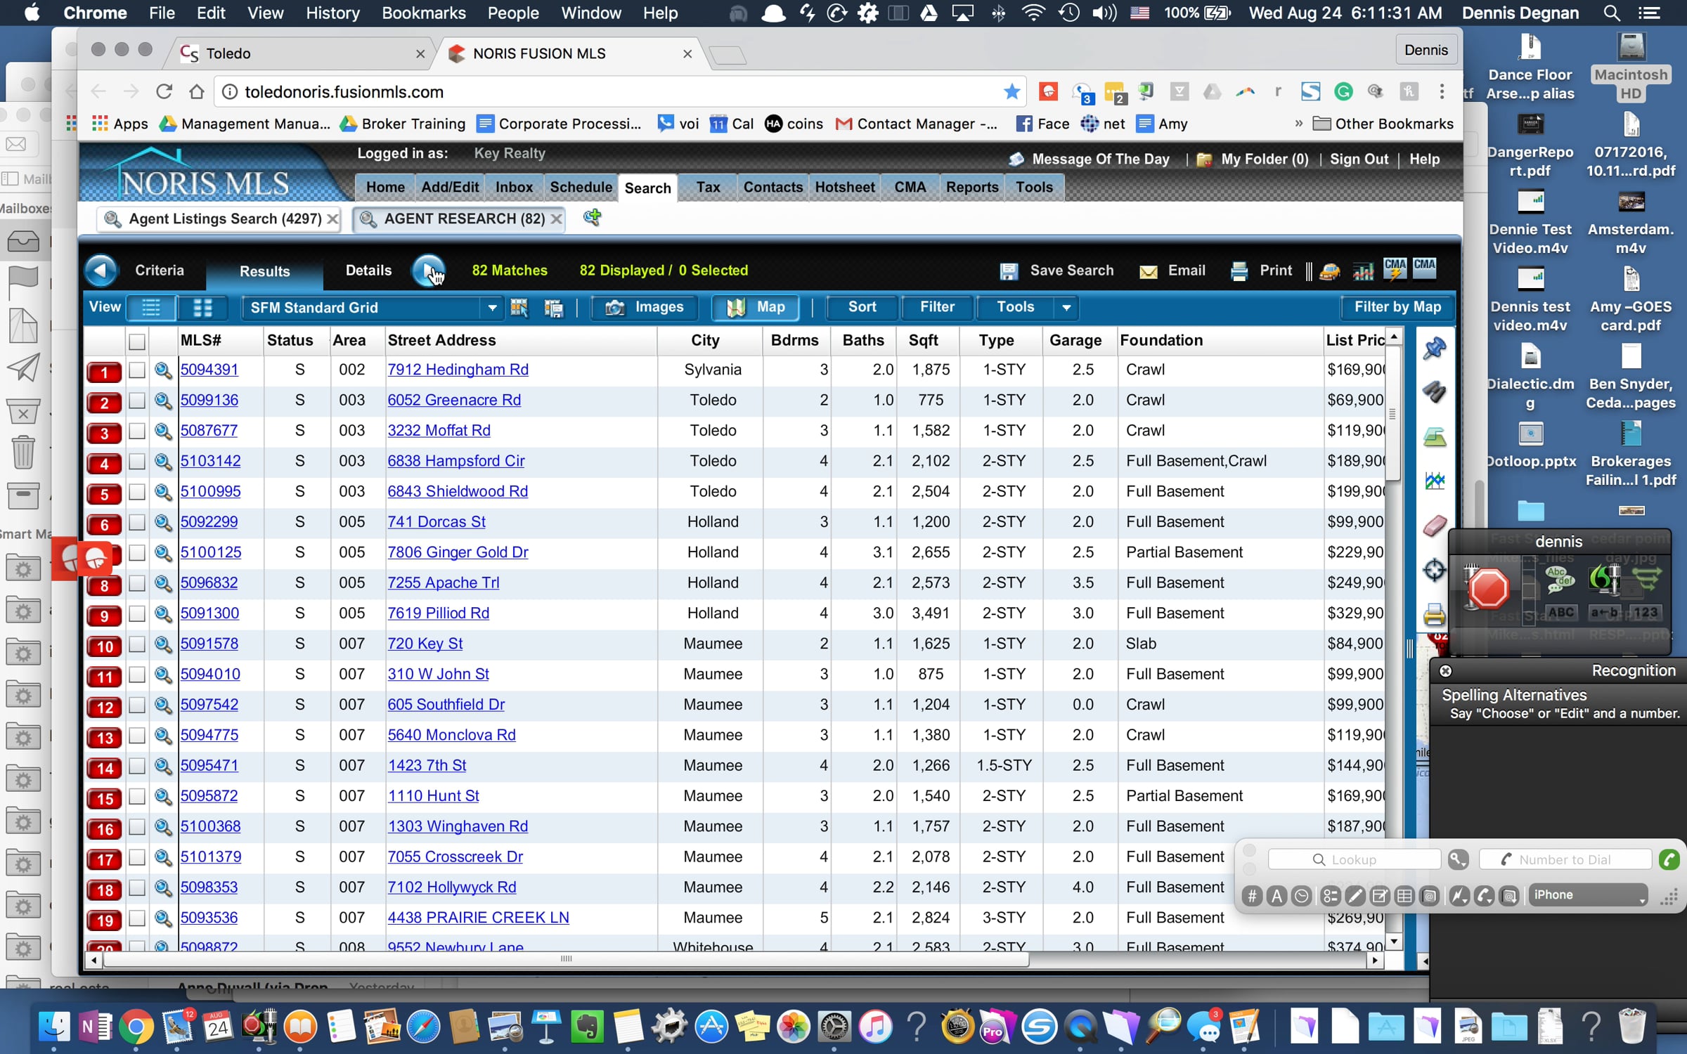Tick the select-all checkbox in grid header
The image size is (1687, 1054).
[137, 341]
